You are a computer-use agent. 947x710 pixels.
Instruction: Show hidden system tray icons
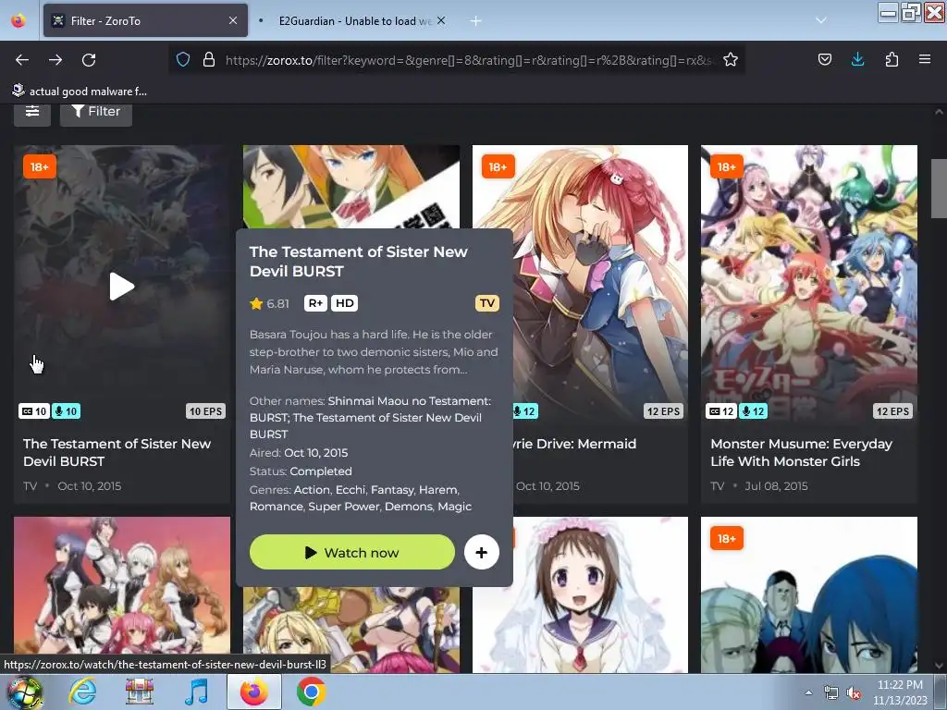tap(808, 692)
